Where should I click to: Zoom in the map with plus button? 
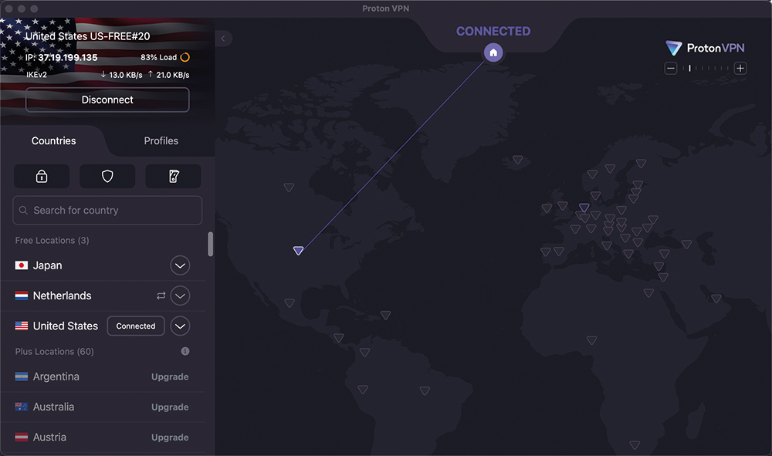pos(740,69)
